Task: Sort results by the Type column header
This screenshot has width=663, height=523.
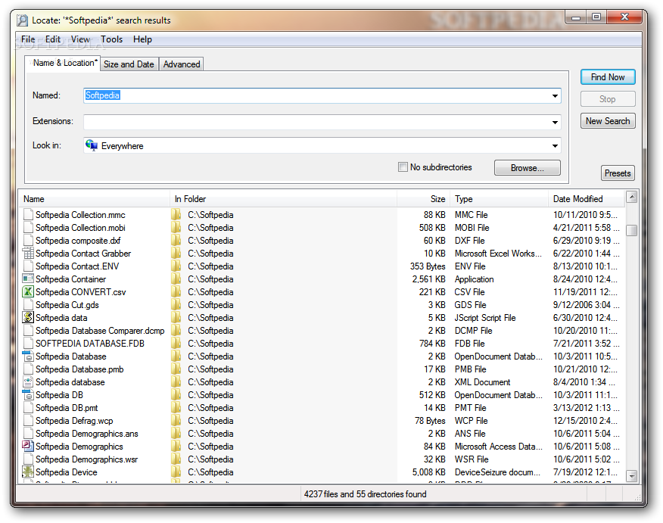Action: pyautogui.click(x=499, y=199)
